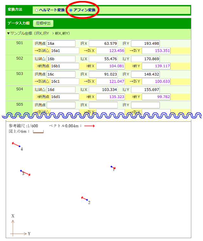Select the アフィン変換 radio button

tap(71, 10)
